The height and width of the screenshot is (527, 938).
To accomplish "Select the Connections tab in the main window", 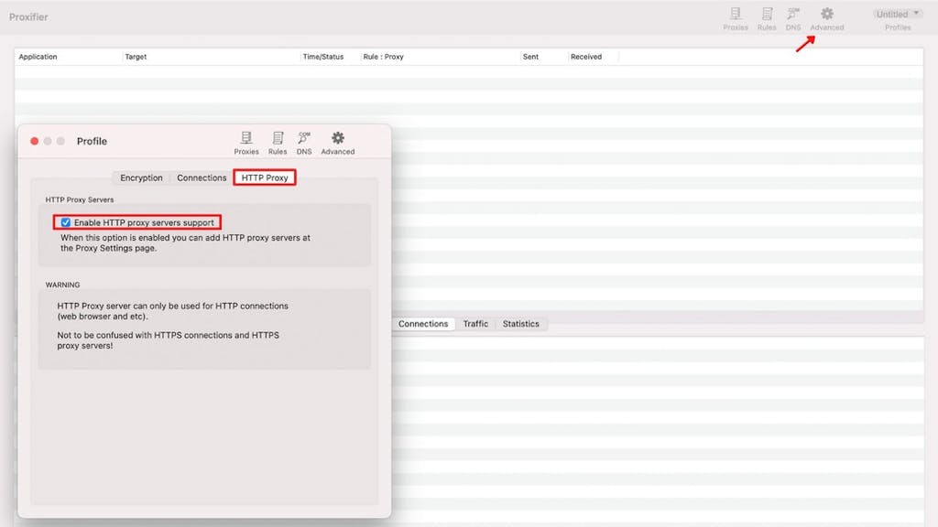I will point(423,324).
